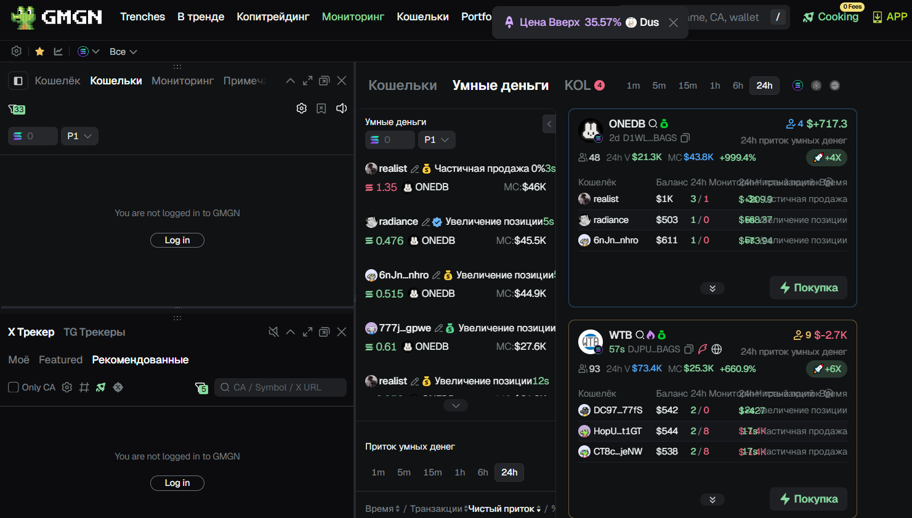Open the Trenches nav item
This screenshot has width=912, height=518.
click(142, 17)
